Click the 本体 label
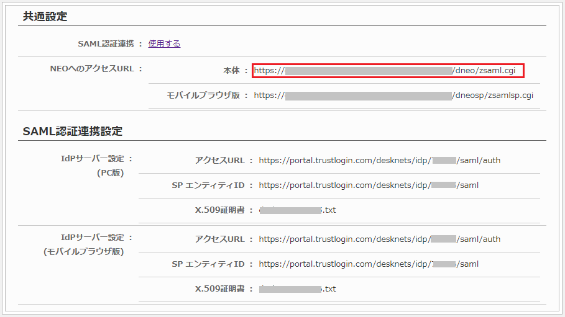The height and width of the screenshot is (317, 565). point(231,71)
